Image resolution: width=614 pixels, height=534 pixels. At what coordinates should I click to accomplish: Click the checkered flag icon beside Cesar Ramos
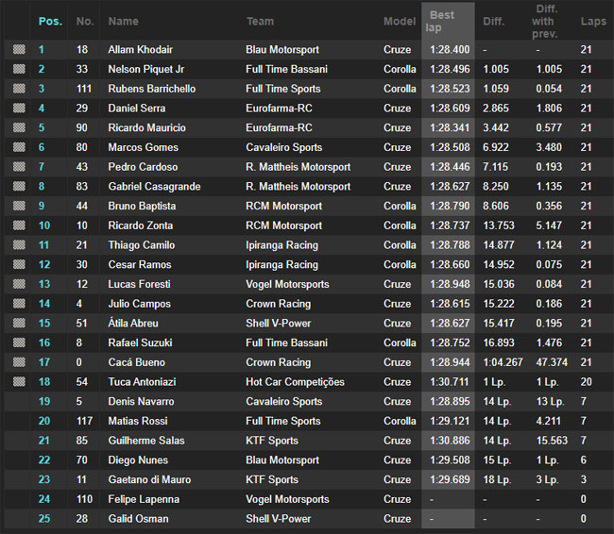19,264
